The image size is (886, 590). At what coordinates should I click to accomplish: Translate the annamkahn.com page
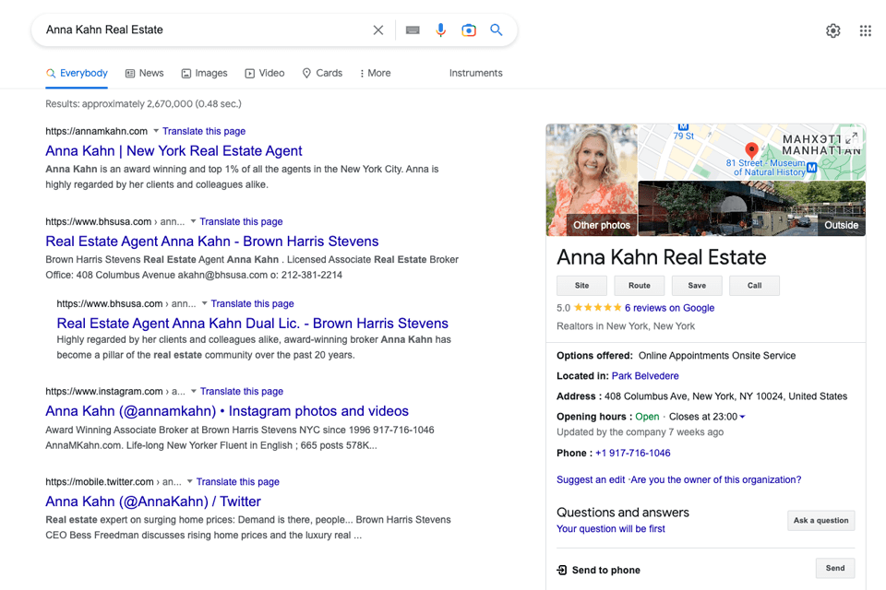[204, 131]
